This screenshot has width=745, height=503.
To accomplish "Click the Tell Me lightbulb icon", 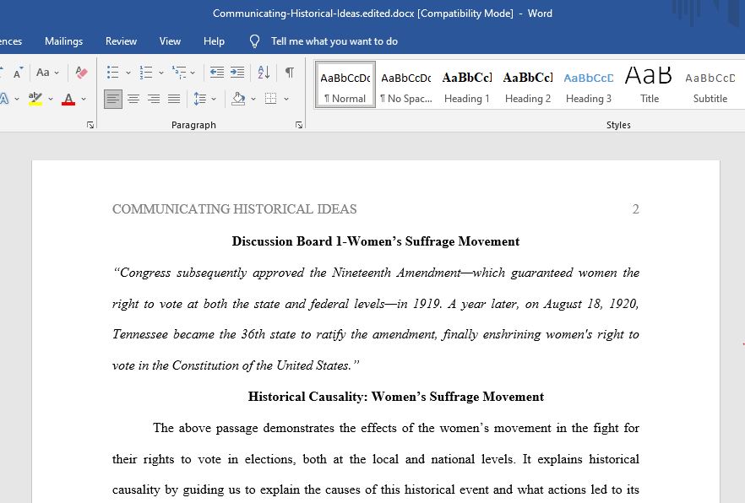I will click(255, 41).
